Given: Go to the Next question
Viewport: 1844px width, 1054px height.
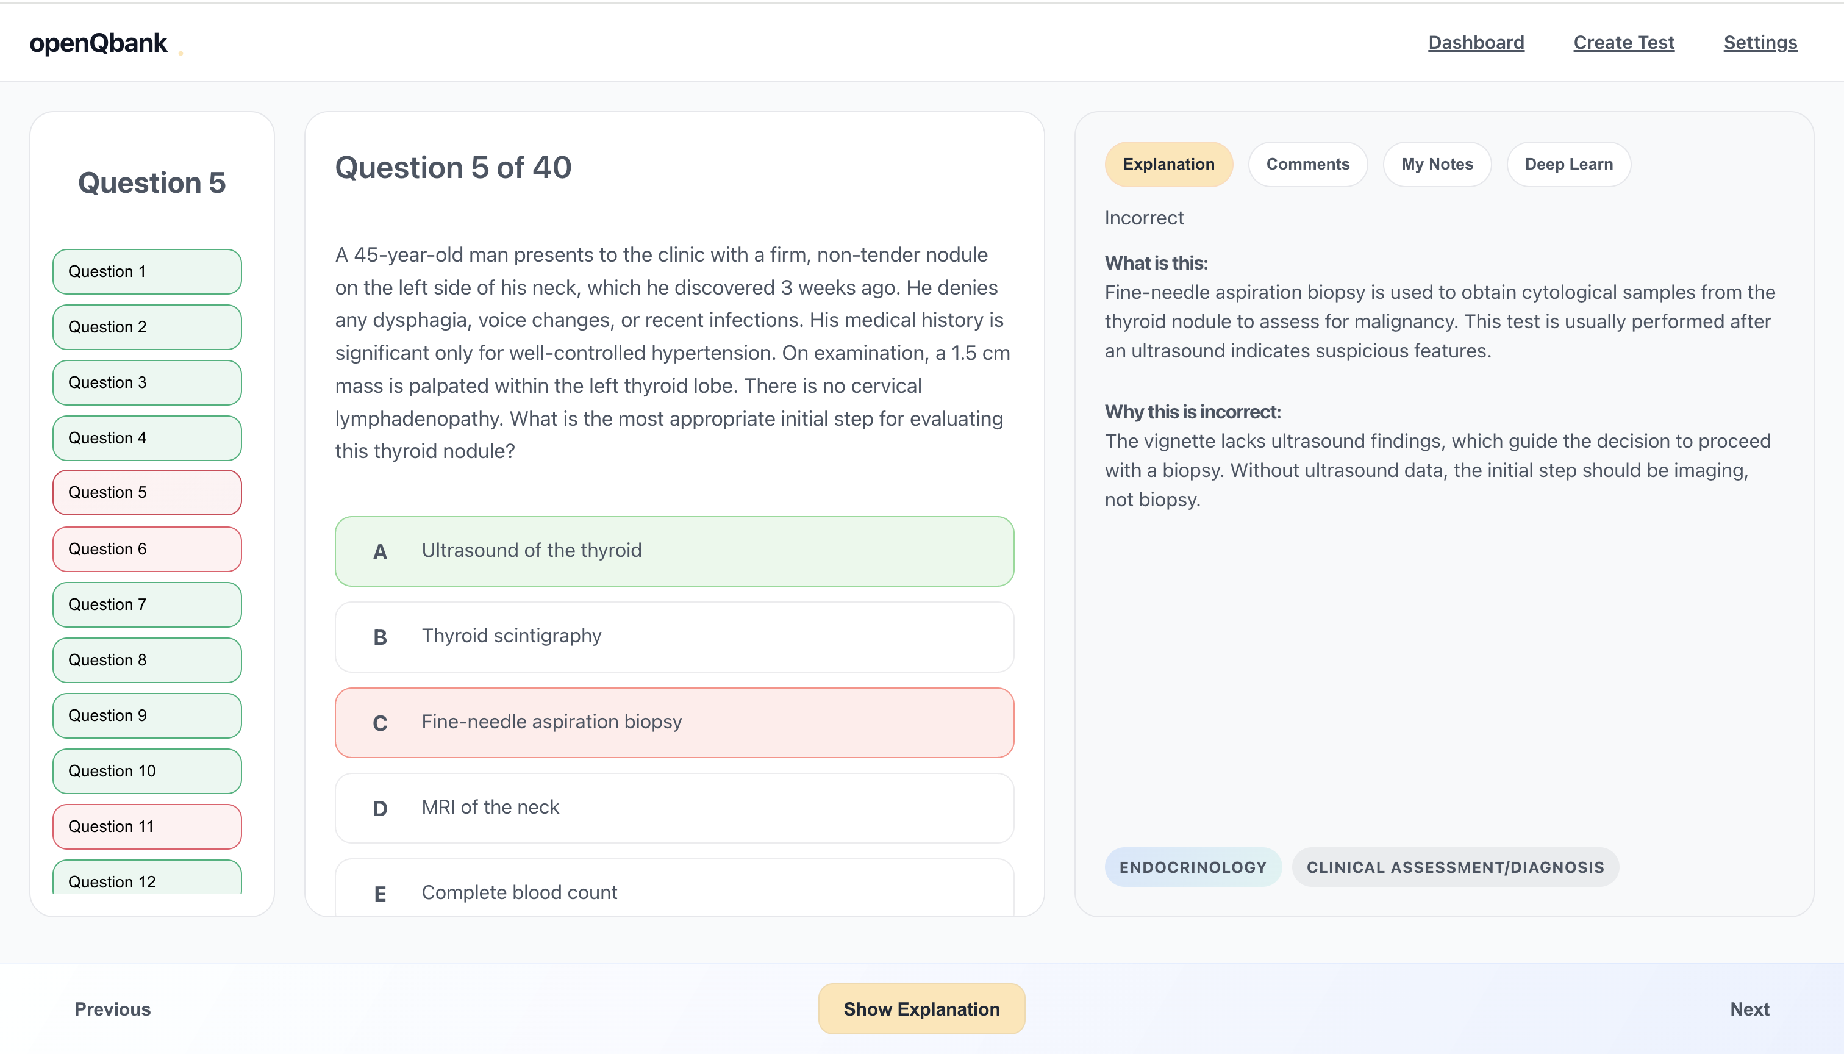Looking at the screenshot, I should 1748,1008.
